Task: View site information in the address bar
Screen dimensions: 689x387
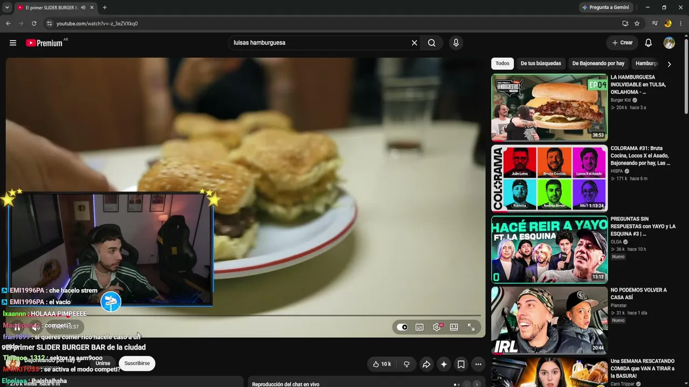Action: click(x=49, y=24)
